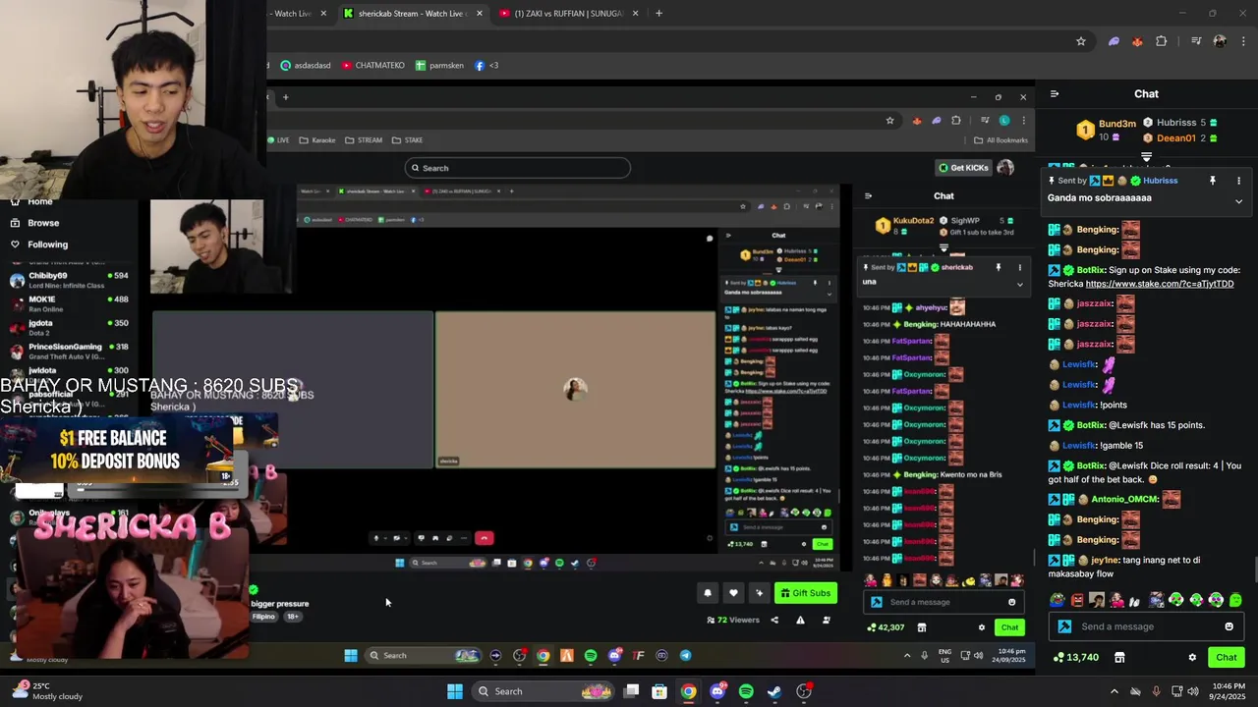
Task: Switch to ZAKI vs RUFFIAN YouTube tab
Action: click(x=568, y=14)
